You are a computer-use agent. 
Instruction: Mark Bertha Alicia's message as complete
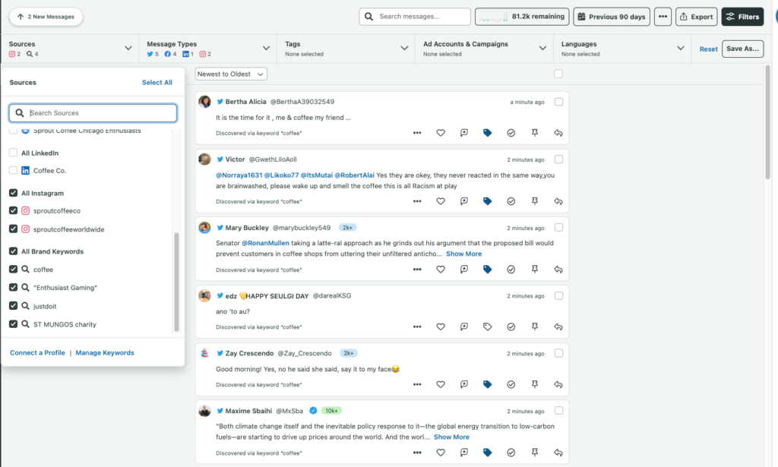click(x=511, y=133)
